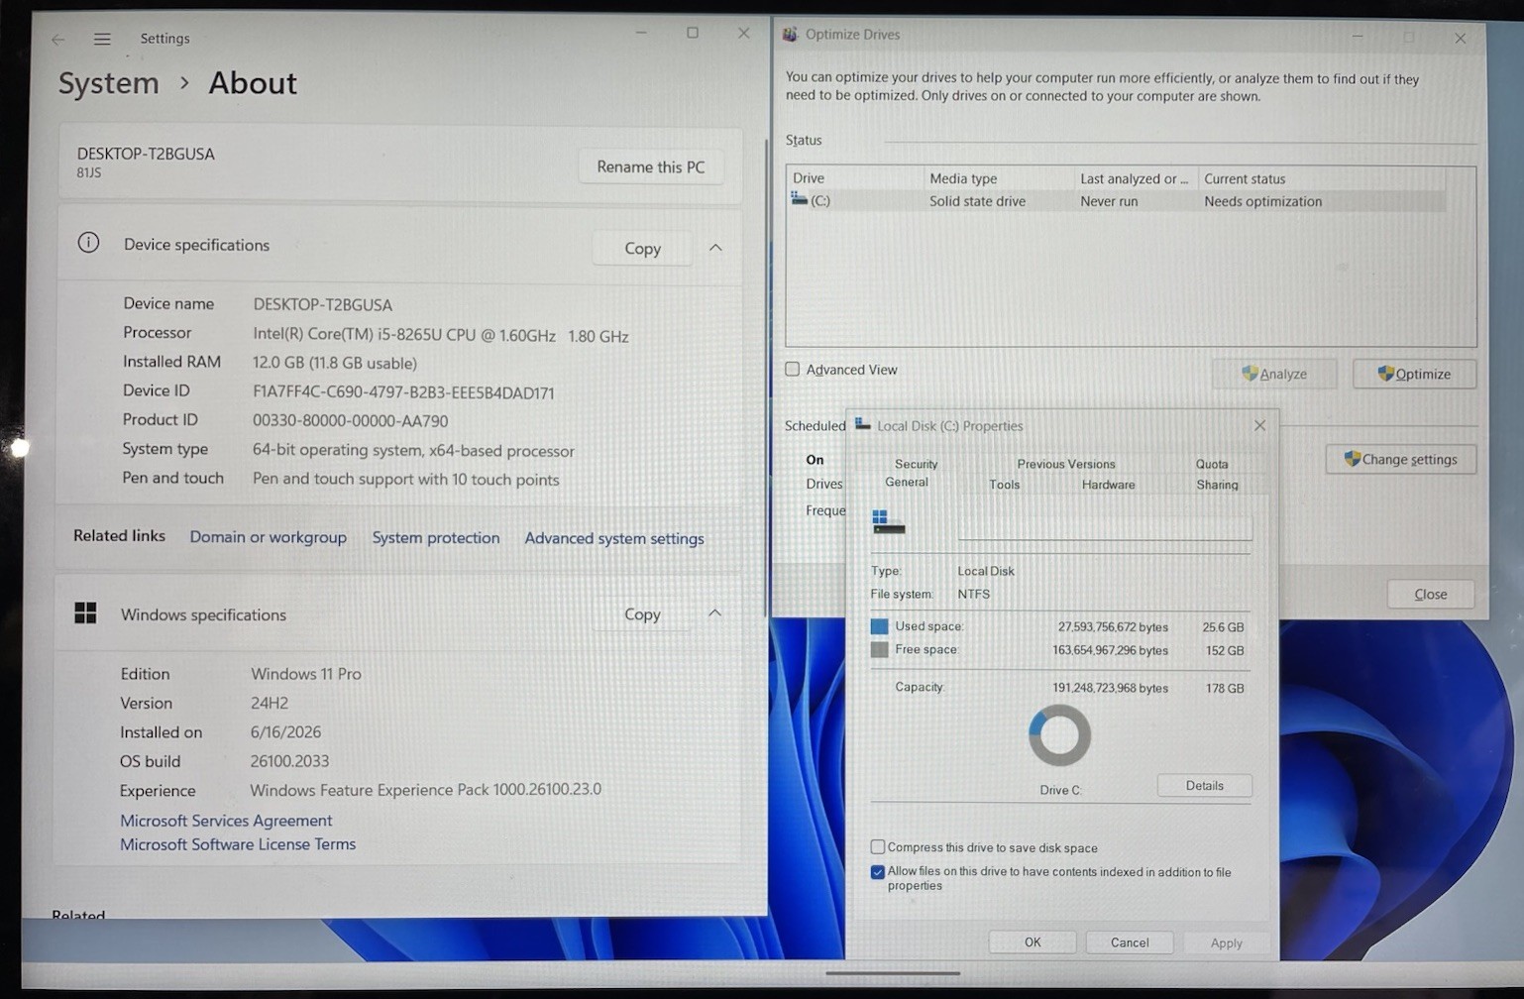Click the drive icon in the (C:) row
This screenshot has height=999, width=1524.
pyautogui.click(x=799, y=199)
